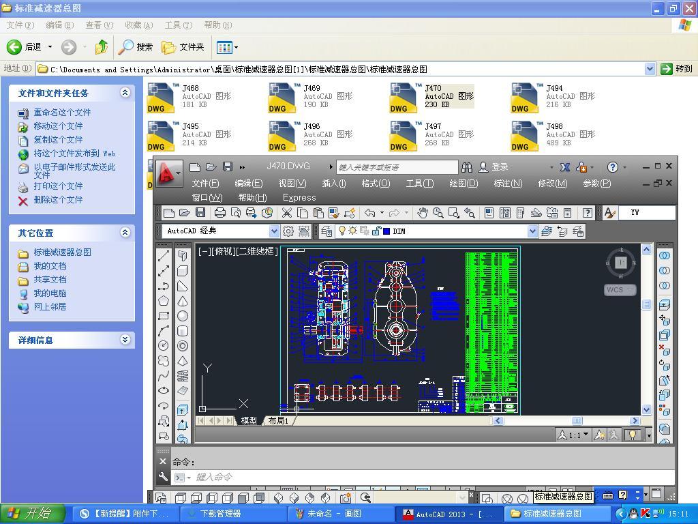This screenshot has width=698, height=524.
Task: Click the 重命名这个文件 link
Action: [x=62, y=113]
